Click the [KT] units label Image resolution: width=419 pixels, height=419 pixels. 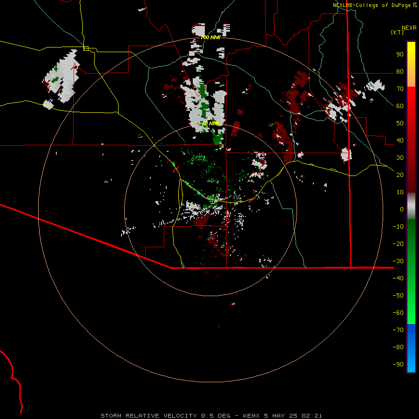398,32
